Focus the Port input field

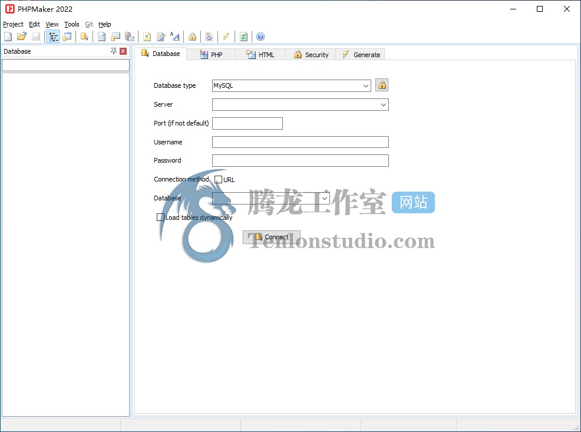pyautogui.click(x=247, y=123)
